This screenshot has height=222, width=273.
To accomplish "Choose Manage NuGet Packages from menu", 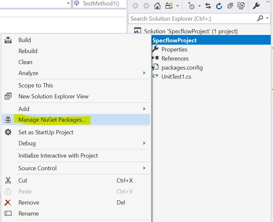I will pyautogui.click(x=52, y=120).
